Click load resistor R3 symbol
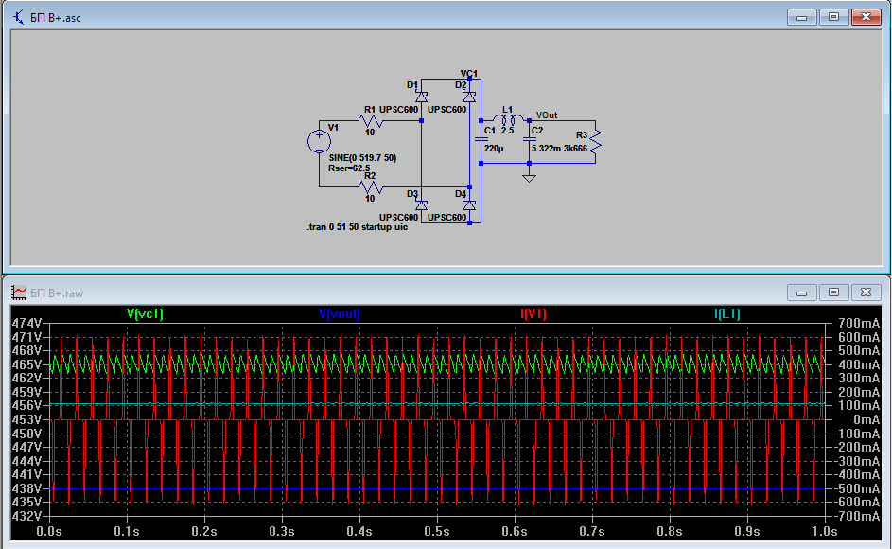The width and height of the screenshot is (892, 549). [x=596, y=140]
